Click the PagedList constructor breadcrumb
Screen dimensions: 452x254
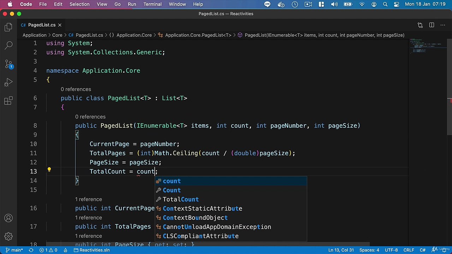(321, 35)
